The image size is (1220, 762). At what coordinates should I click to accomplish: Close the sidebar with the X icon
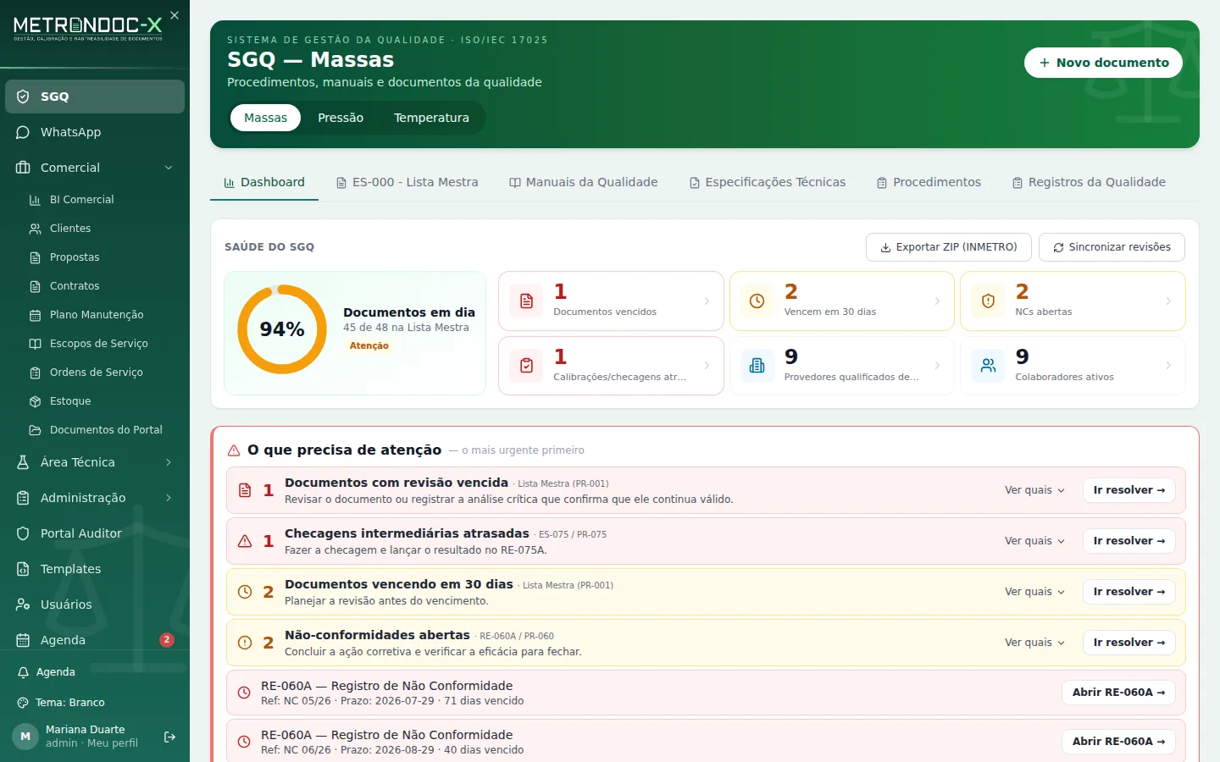[175, 15]
